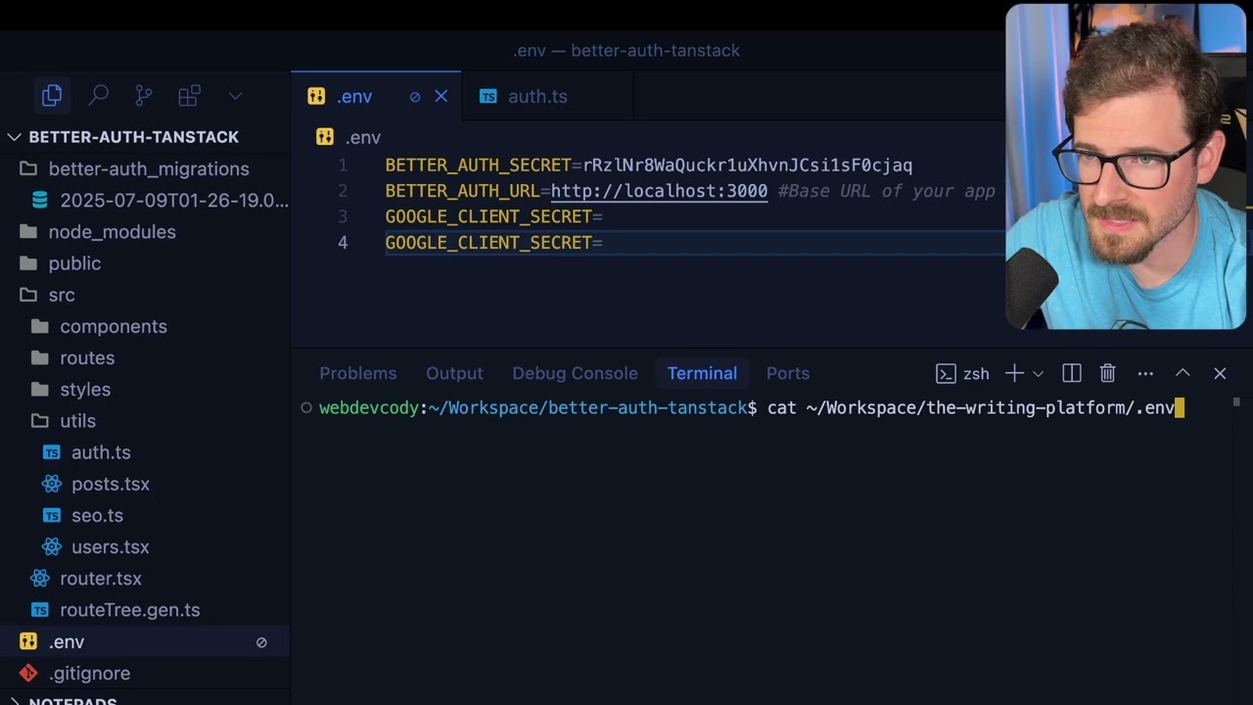1253x705 pixels.
Task: Click the ignored badge on .env row
Action: pos(261,642)
